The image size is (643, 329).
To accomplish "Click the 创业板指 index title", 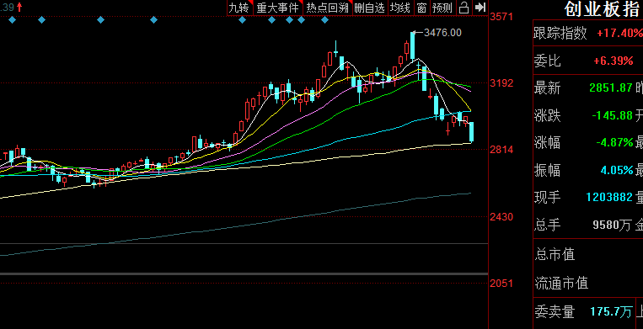I will [x=601, y=9].
